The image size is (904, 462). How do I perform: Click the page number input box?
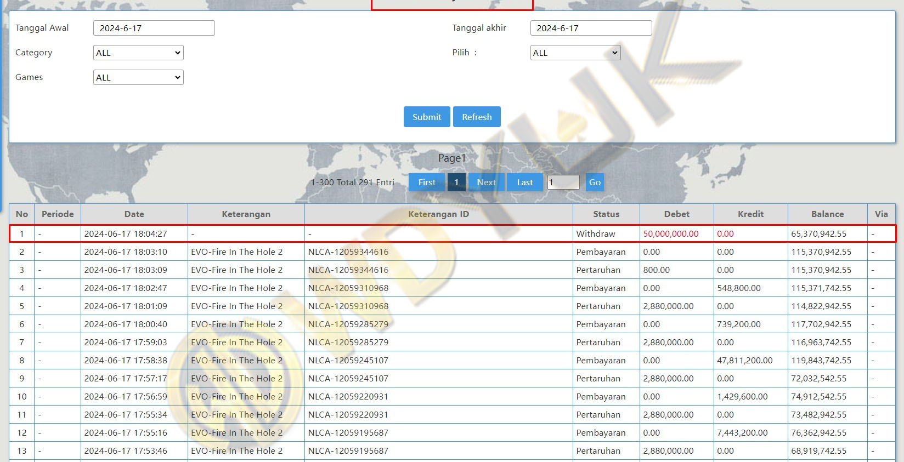563,182
